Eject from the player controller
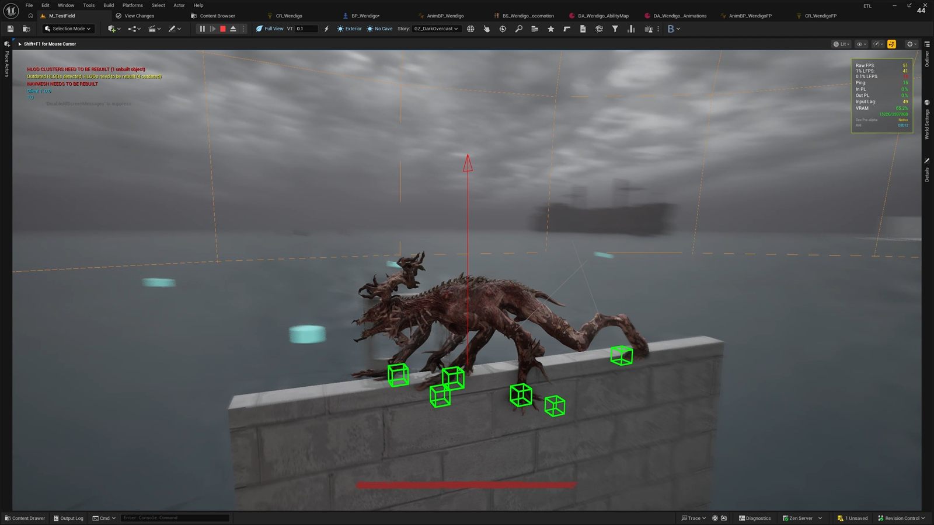 (233, 29)
